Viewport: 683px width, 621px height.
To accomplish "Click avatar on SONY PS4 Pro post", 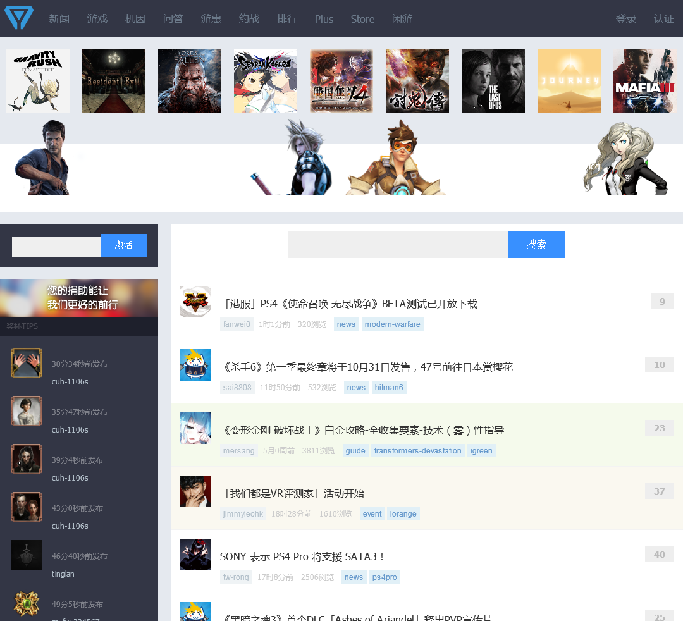I will [x=195, y=555].
